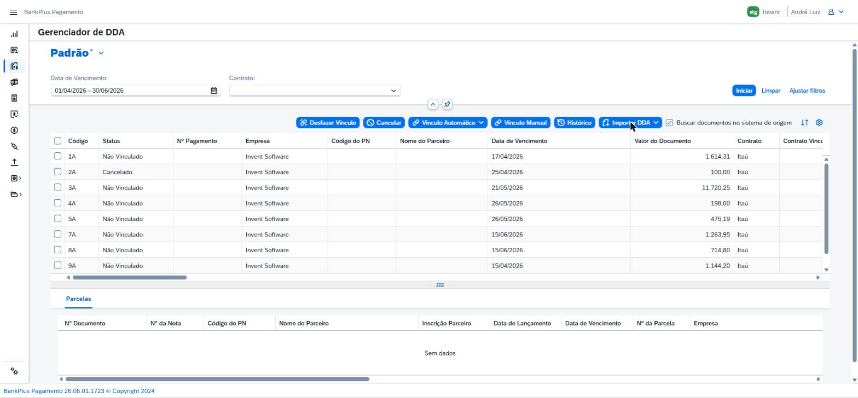This screenshot has height=398, width=858.
Task: Open table column settings gear
Action: coord(819,123)
